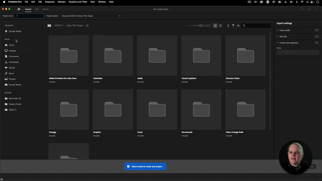
Task: Click VIDEO 11 in the breadcrumb path
Action: coord(59,25)
